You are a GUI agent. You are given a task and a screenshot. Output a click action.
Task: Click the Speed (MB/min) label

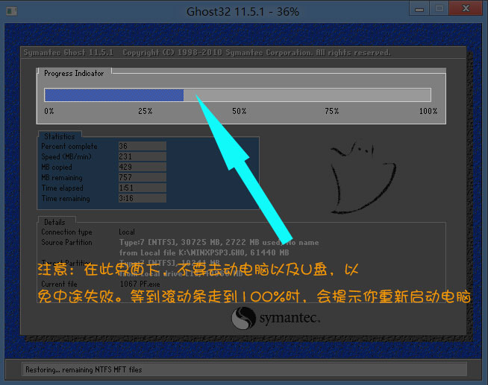point(66,156)
